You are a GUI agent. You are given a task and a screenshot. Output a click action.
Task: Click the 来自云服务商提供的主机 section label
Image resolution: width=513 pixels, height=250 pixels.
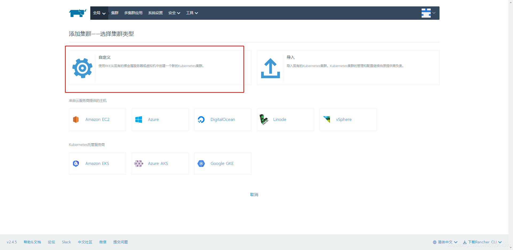point(88,101)
